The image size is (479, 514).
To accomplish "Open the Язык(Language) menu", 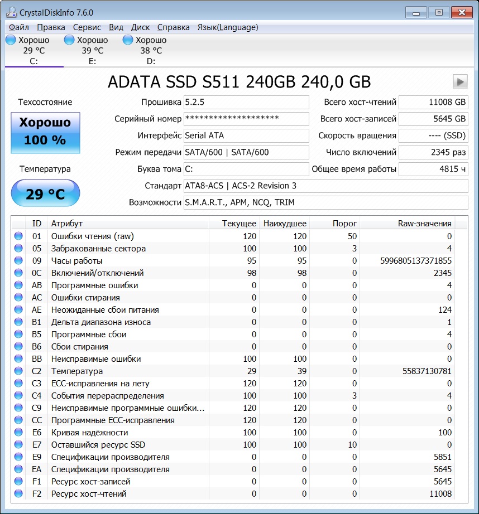I will [228, 27].
